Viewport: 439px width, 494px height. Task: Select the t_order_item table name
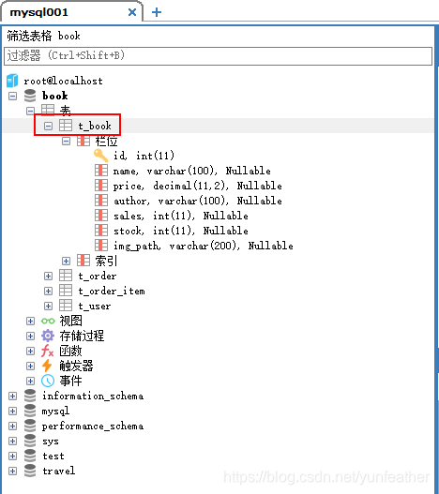112,292
